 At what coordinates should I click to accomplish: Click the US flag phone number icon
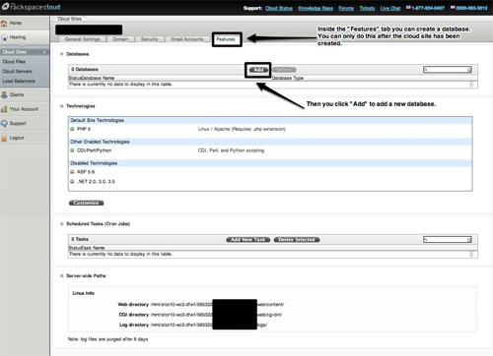pos(408,8)
